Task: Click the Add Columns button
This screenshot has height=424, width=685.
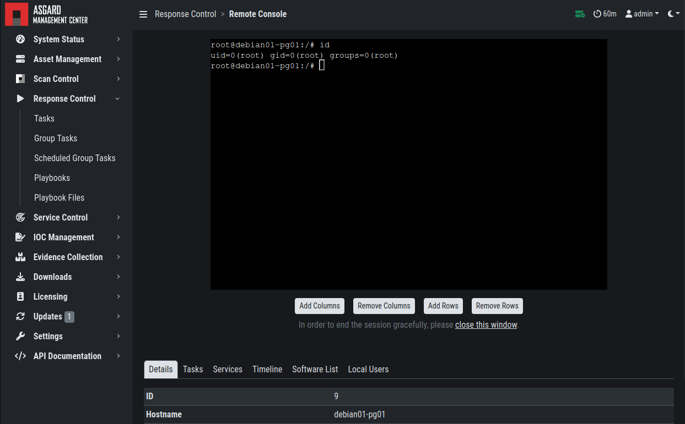Action: click(x=320, y=306)
